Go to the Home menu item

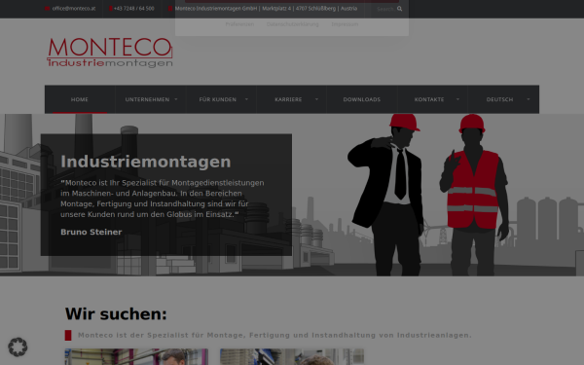(80, 99)
